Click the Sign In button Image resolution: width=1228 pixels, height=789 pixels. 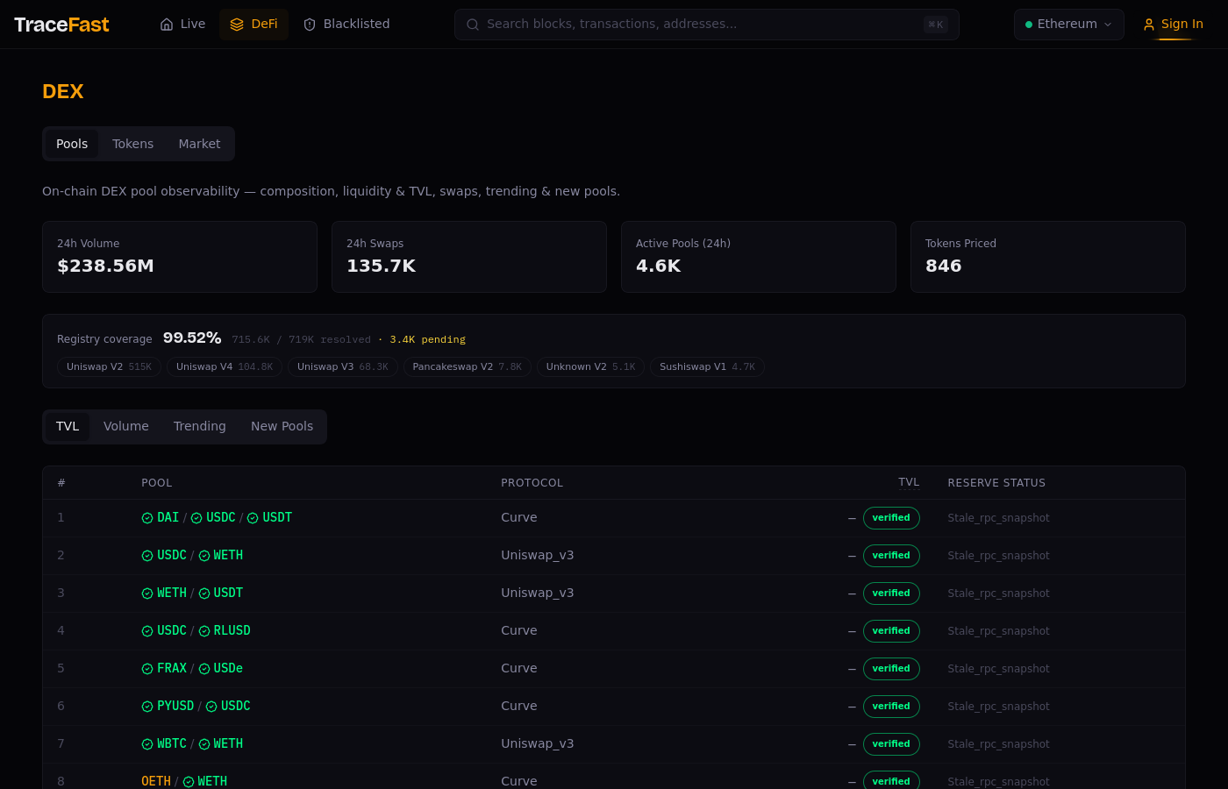point(1174,25)
